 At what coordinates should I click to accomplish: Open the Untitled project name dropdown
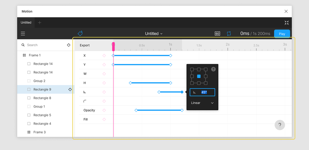click(154, 34)
